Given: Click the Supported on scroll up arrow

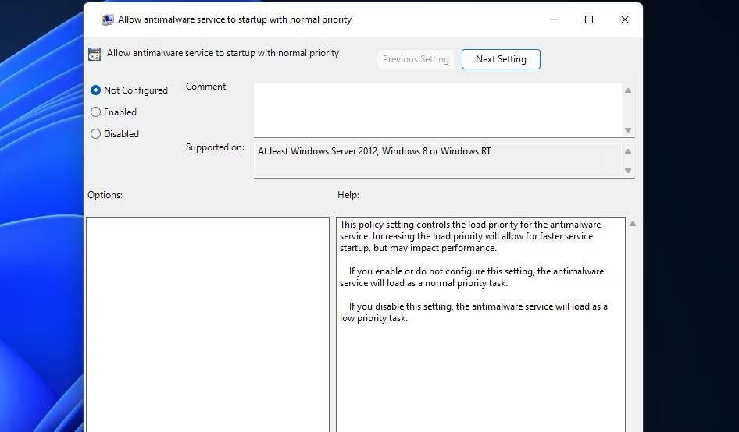Looking at the screenshot, I should (x=628, y=151).
